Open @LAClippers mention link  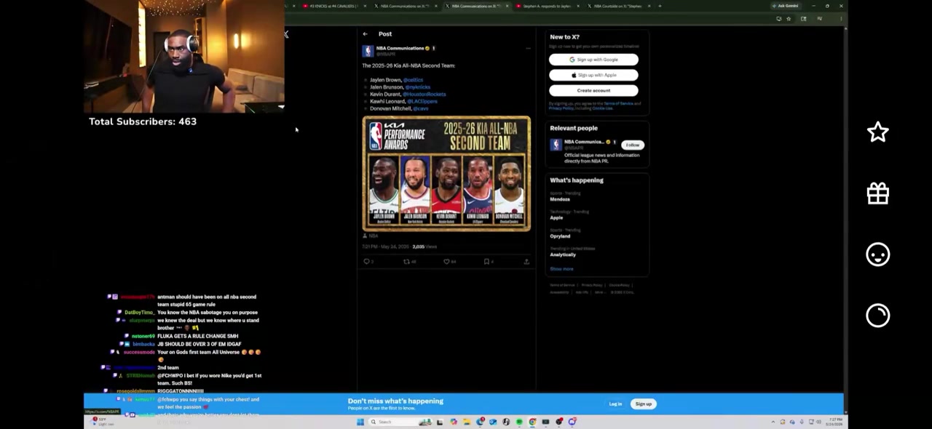[x=422, y=101]
